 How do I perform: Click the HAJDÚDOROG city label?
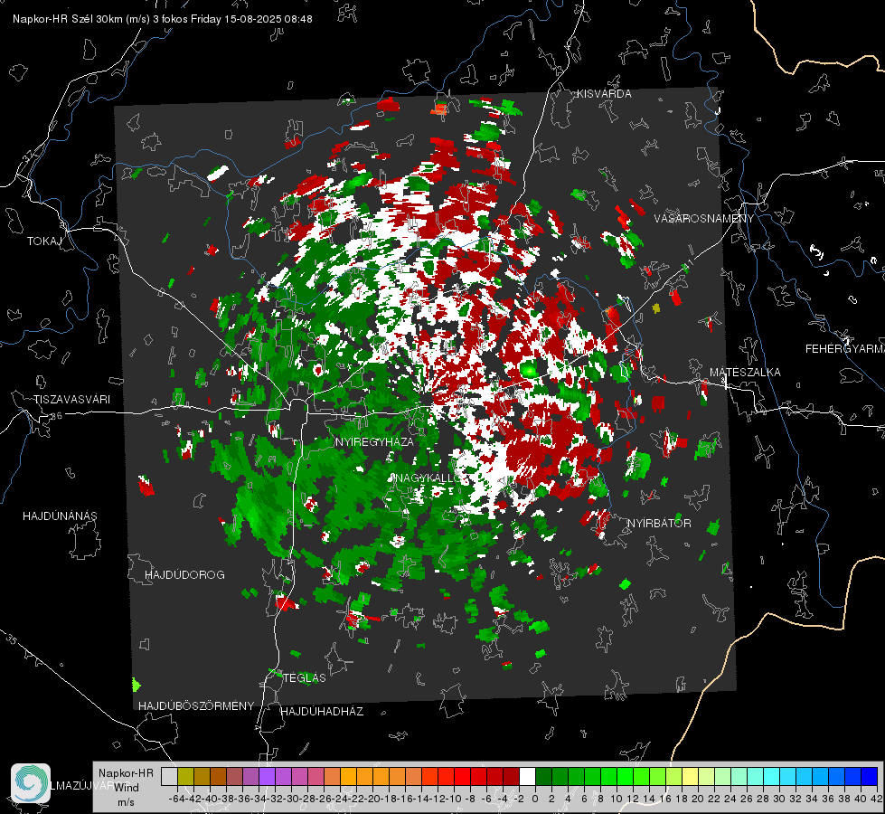pyautogui.click(x=184, y=575)
